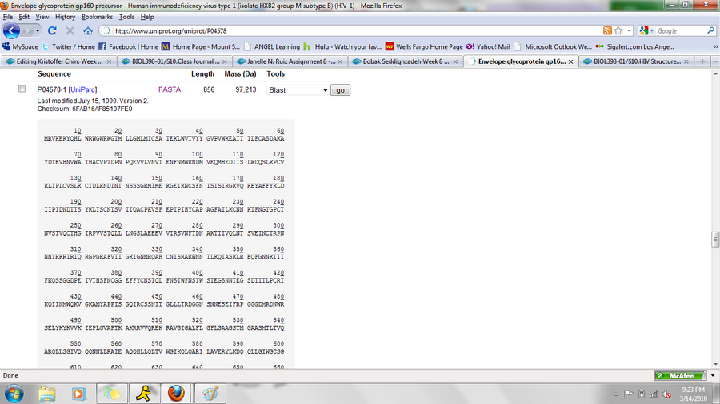The image size is (720, 404).
Task: Follow the FASTA link
Action: click(x=170, y=89)
